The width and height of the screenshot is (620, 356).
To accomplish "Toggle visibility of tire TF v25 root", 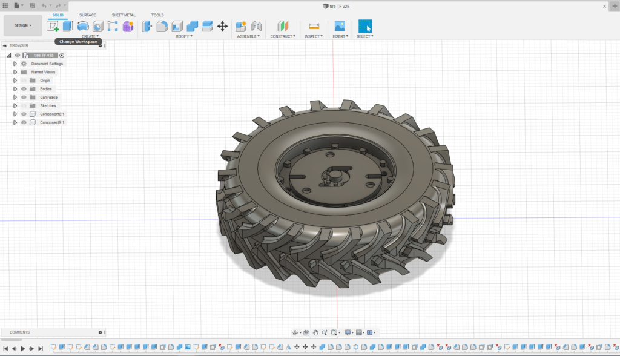I will [18, 55].
